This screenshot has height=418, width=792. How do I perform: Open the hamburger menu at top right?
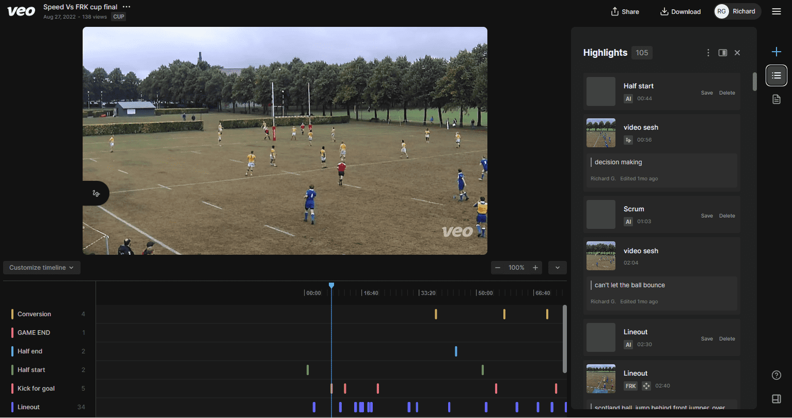click(776, 11)
